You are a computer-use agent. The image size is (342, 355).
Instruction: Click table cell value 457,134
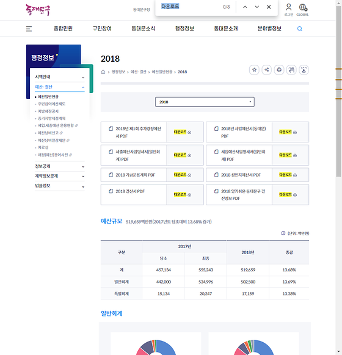[164, 270]
